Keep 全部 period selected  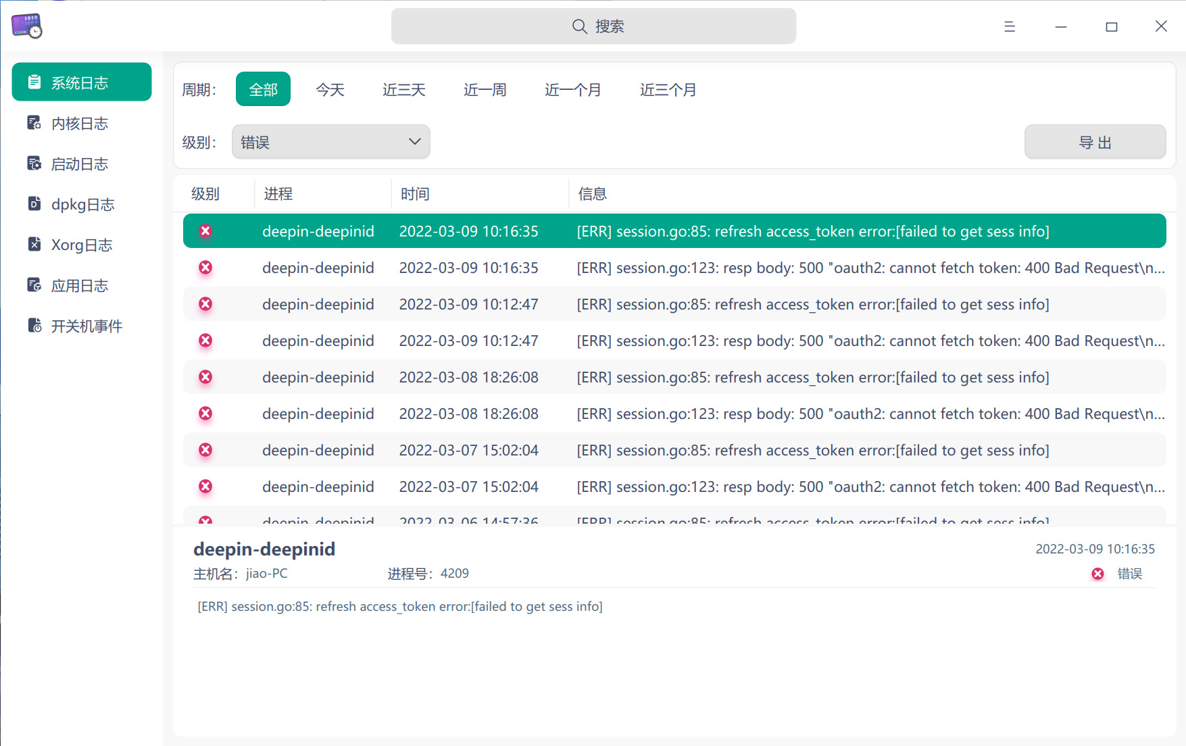[x=263, y=89]
